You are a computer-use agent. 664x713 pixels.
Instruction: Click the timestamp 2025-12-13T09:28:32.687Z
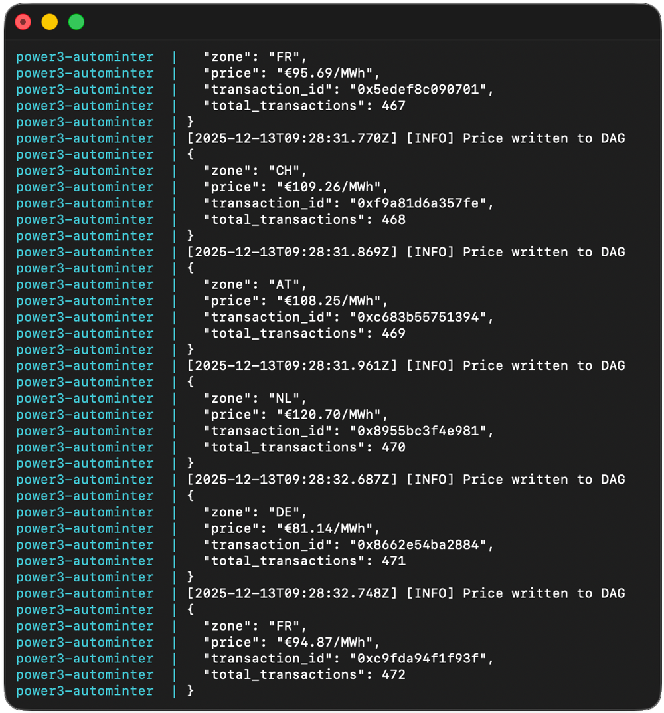292,479
